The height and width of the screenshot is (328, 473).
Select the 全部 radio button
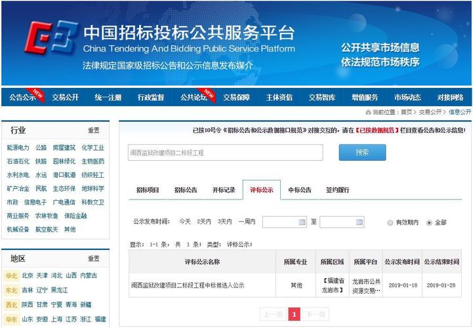(x=429, y=222)
